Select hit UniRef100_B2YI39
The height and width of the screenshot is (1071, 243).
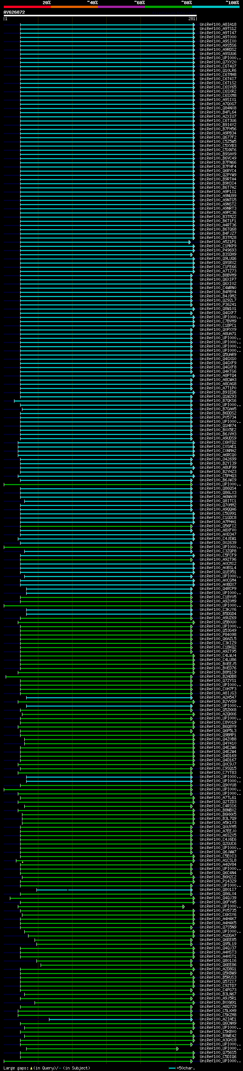coord(218,463)
